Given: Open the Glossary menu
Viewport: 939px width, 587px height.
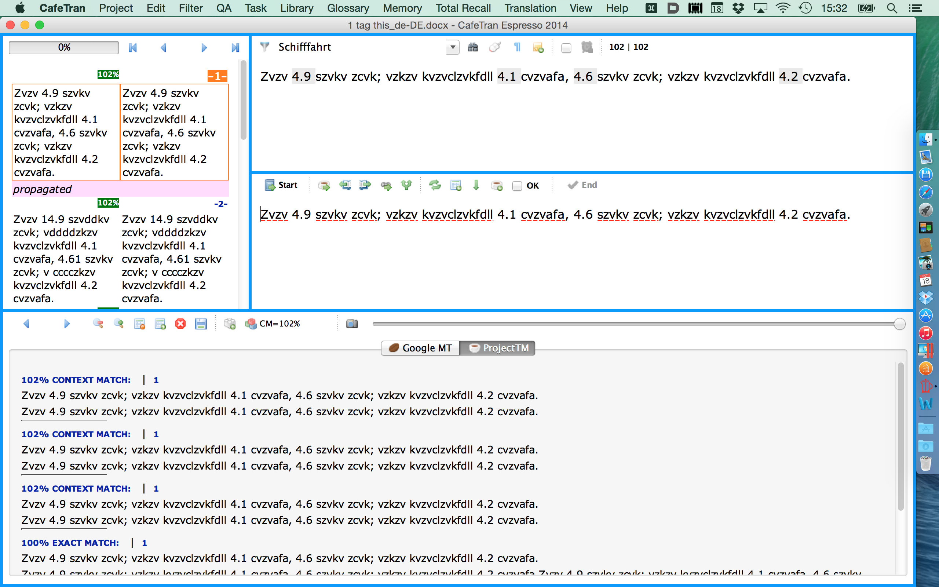Looking at the screenshot, I should (348, 8).
